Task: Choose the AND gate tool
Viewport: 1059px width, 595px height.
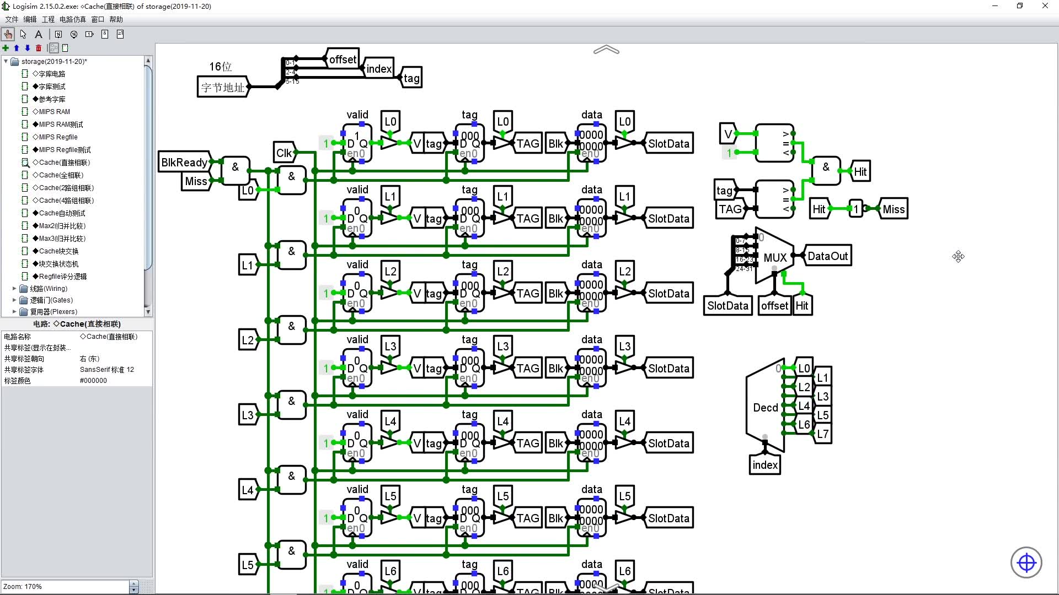Action: tap(105, 34)
